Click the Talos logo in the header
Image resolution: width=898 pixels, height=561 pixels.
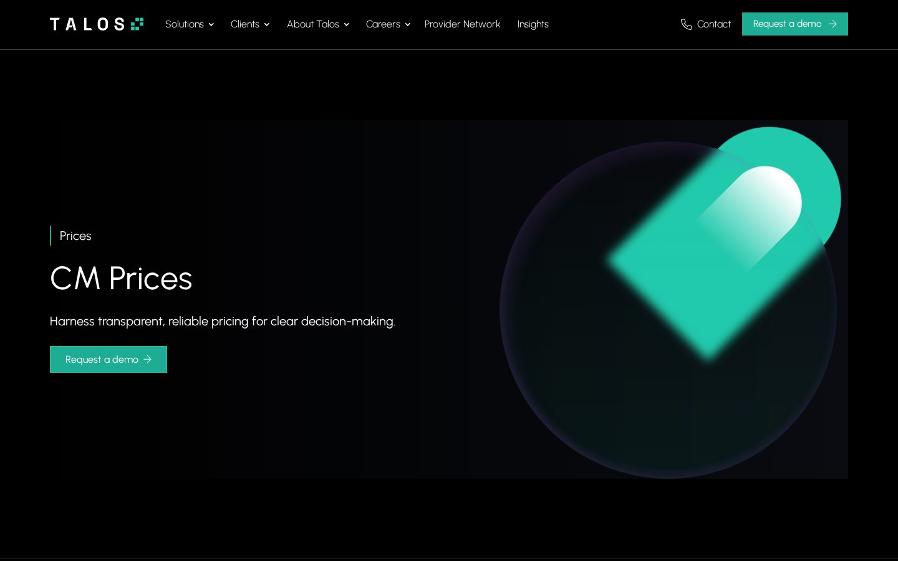(97, 24)
